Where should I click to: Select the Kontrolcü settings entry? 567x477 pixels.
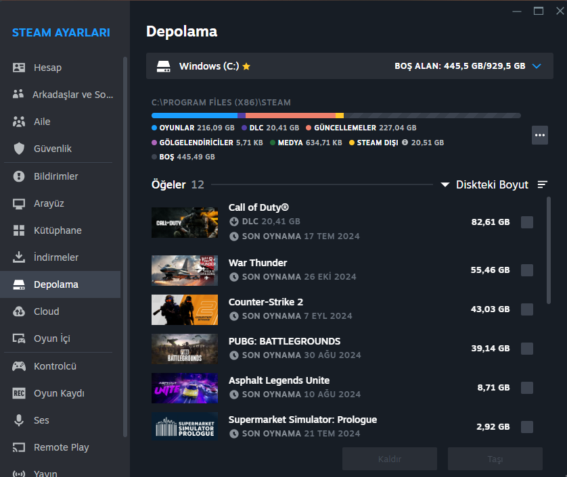pyautogui.click(x=60, y=366)
